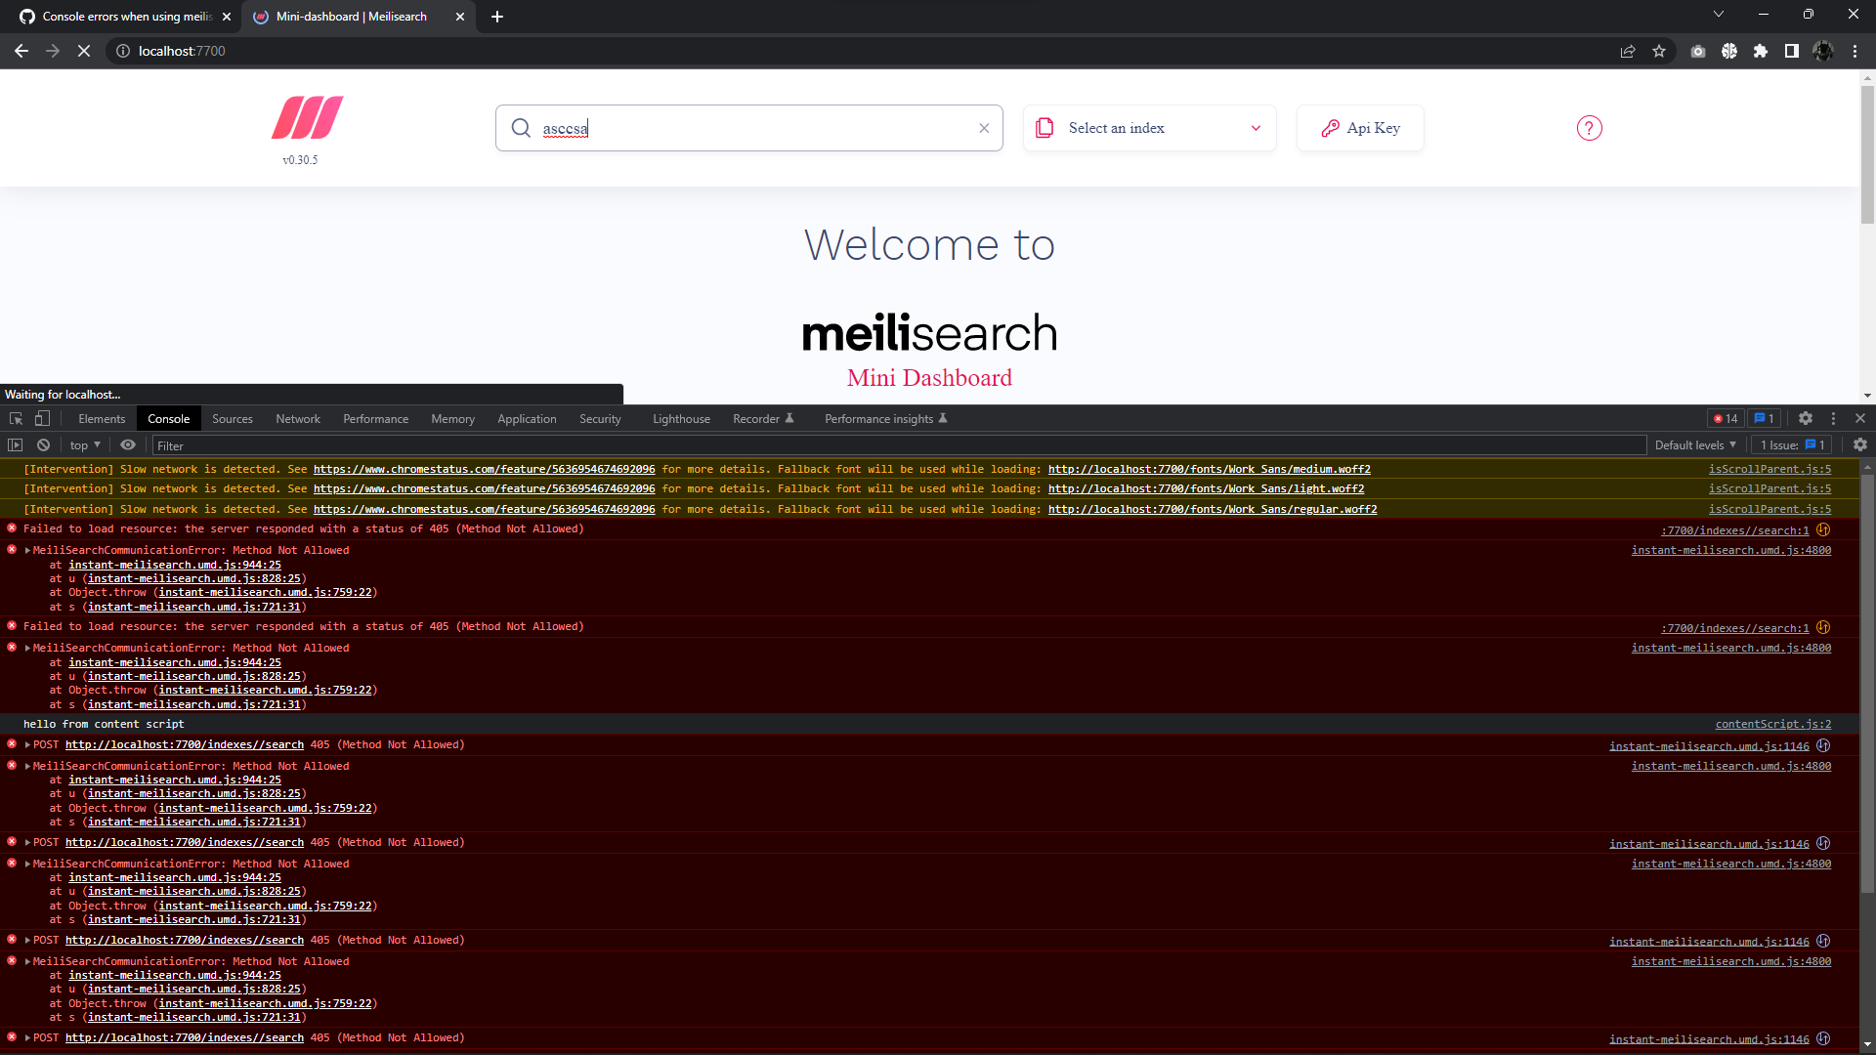1876x1055 pixels.
Task: Open the browser profile avatar
Action: tap(1823, 51)
